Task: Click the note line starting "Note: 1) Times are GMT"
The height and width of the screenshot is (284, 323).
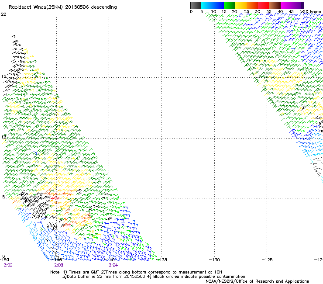Action: pos(136,272)
